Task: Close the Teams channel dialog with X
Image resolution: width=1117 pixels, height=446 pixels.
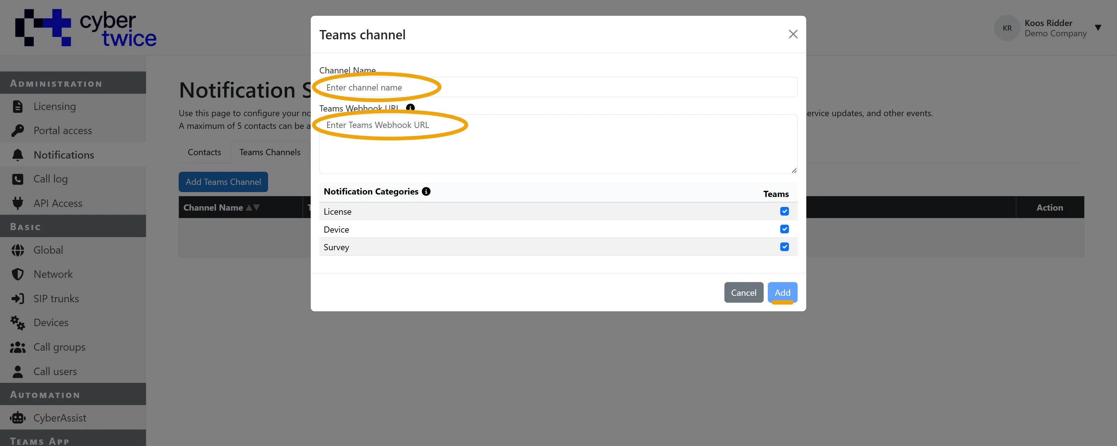Action: [x=793, y=34]
